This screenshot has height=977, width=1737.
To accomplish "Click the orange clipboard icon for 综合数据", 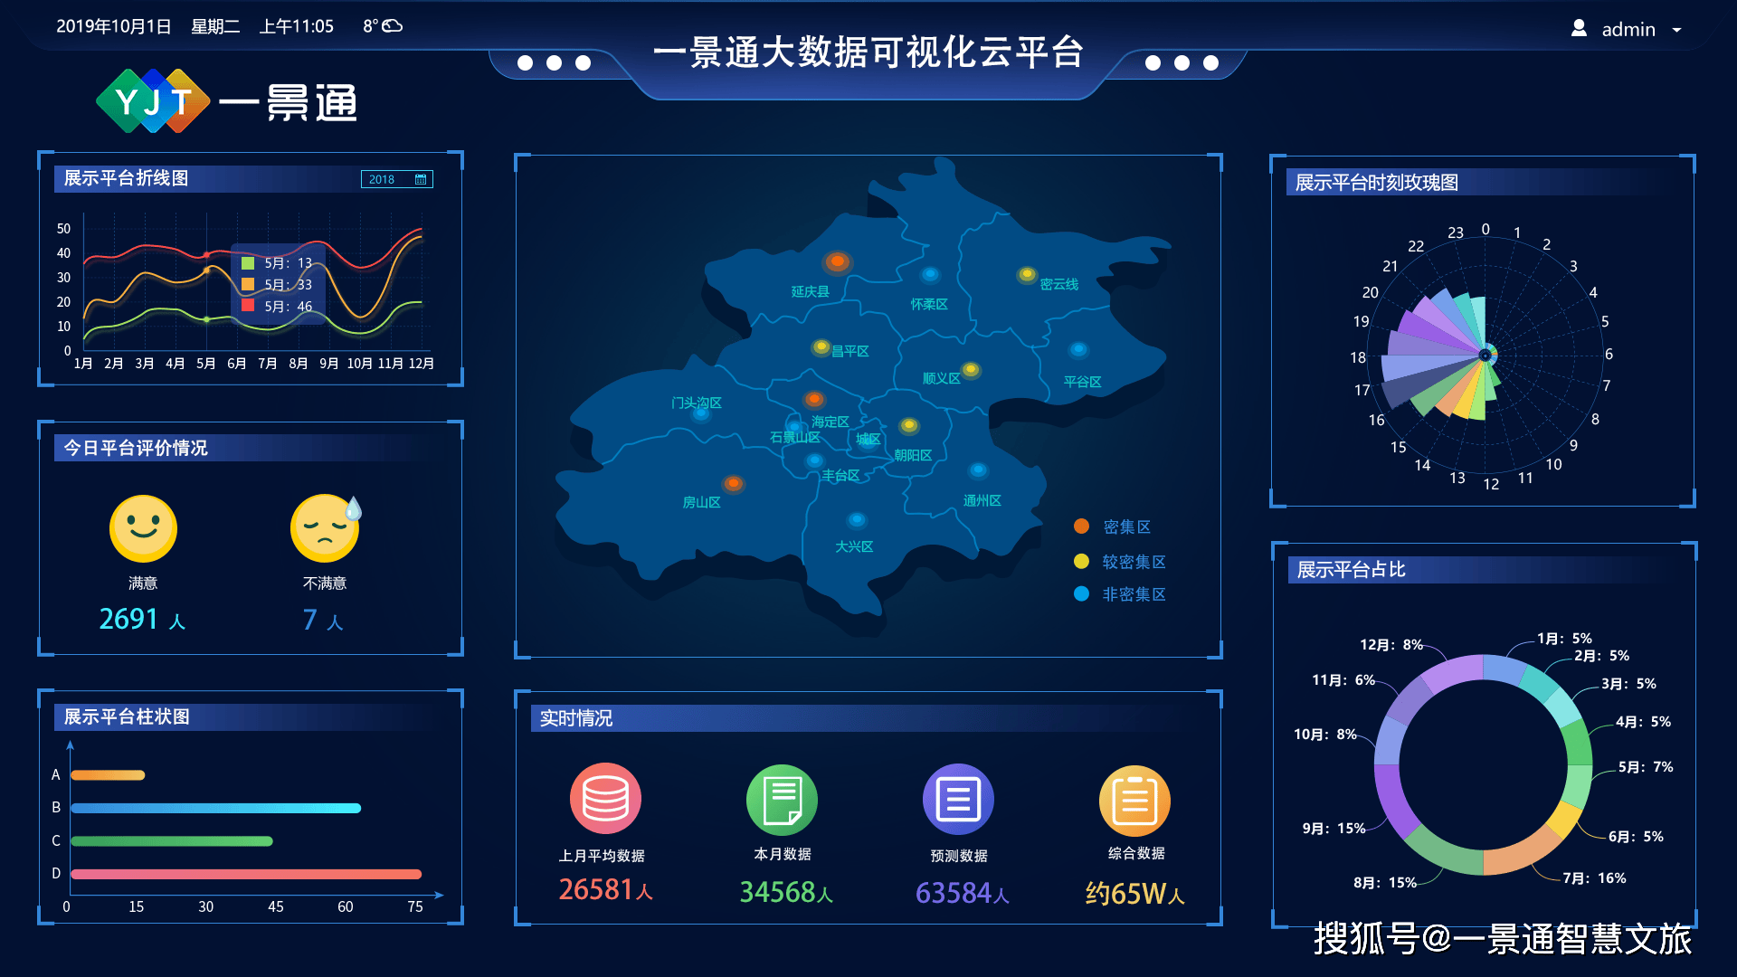I will click(1134, 801).
